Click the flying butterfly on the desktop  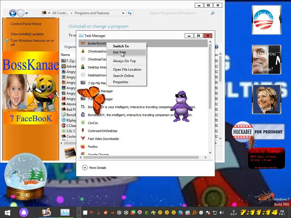pos(92,100)
